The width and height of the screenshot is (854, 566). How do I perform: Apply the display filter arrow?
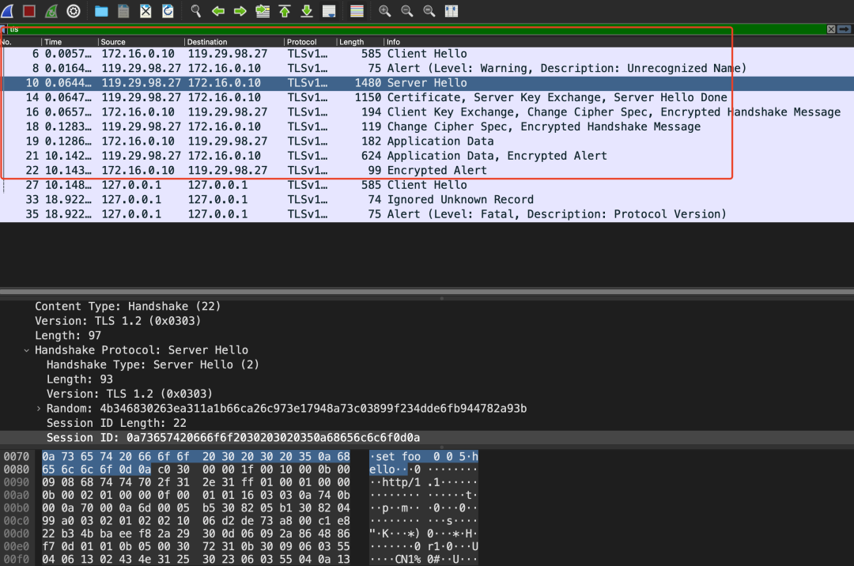tap(845, 29)
